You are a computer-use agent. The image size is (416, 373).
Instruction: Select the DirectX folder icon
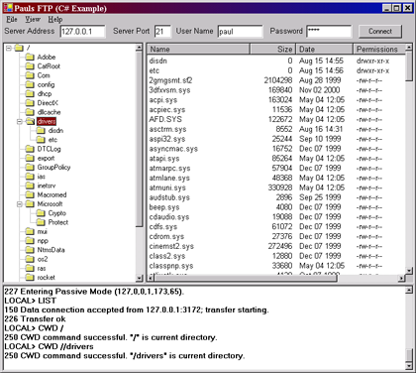(30, 103)
